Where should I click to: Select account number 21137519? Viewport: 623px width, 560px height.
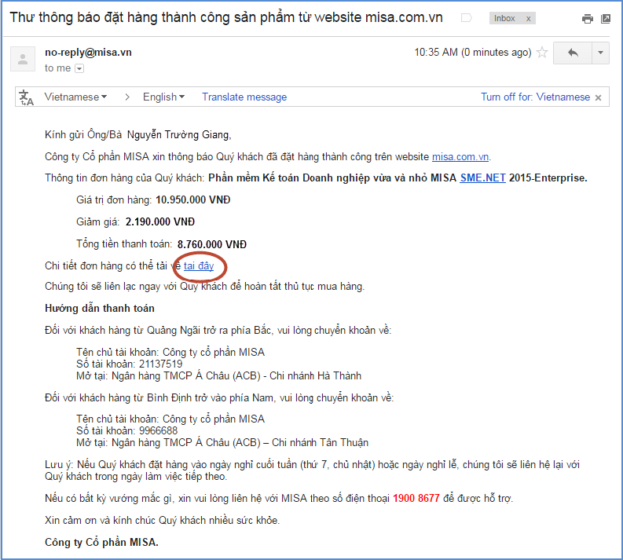point(160,364)
